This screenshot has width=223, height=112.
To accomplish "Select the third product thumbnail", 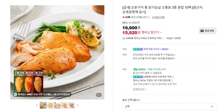I will coord(57,105).
